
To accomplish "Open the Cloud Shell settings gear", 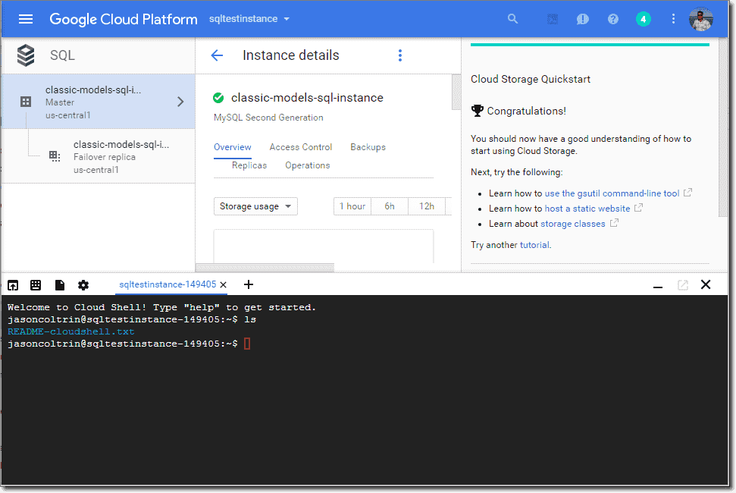I will [x=83, y=284].
